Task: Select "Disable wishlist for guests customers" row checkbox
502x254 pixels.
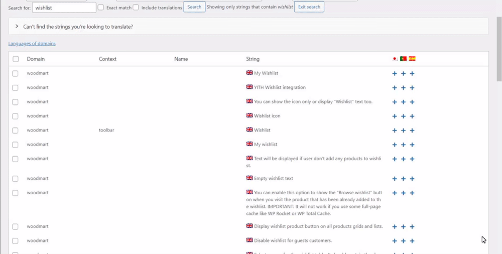Action: pos(15,241)
